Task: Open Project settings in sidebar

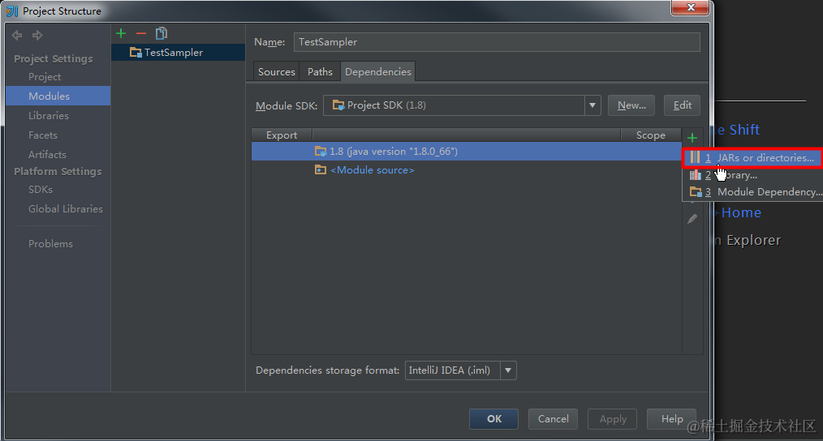Action: coord(45,76)
